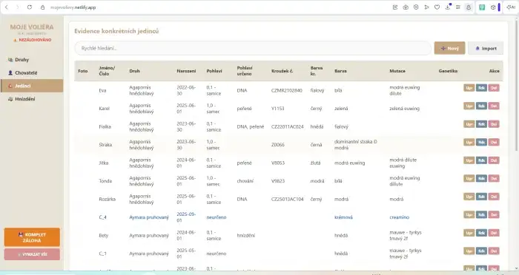Open Hnízdění in the sidebar
This screenshot has width=519, height=275.
pos(32,99)
